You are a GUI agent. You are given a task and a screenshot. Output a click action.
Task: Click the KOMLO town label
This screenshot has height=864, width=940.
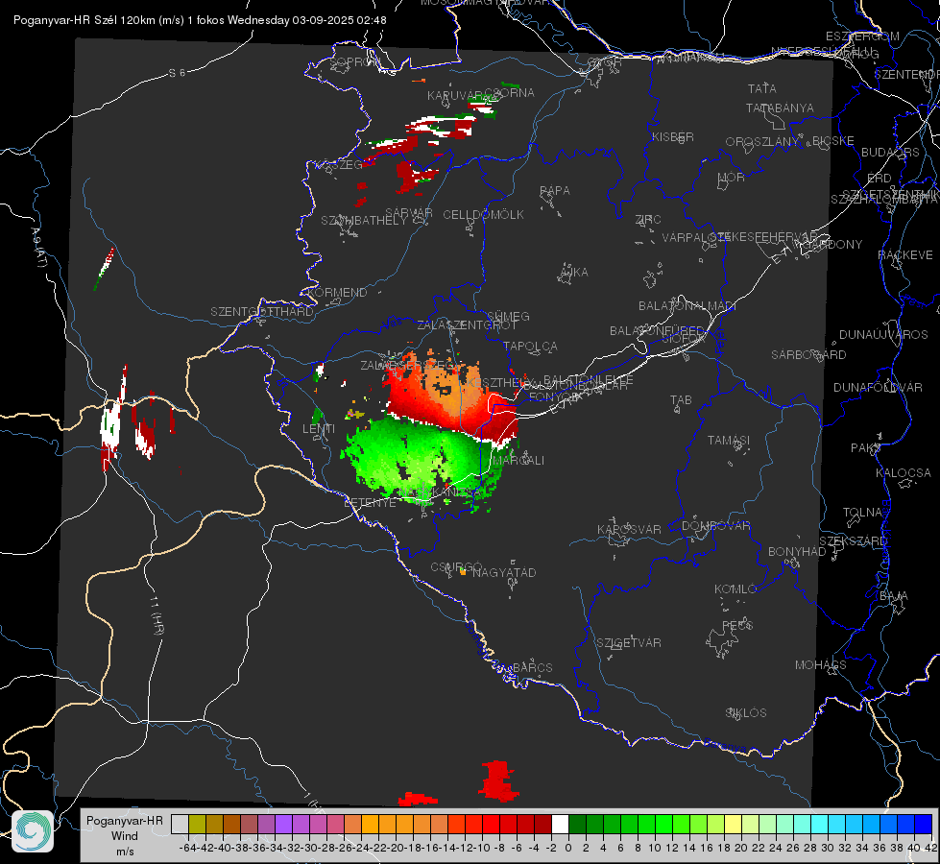tap(735, 589)
